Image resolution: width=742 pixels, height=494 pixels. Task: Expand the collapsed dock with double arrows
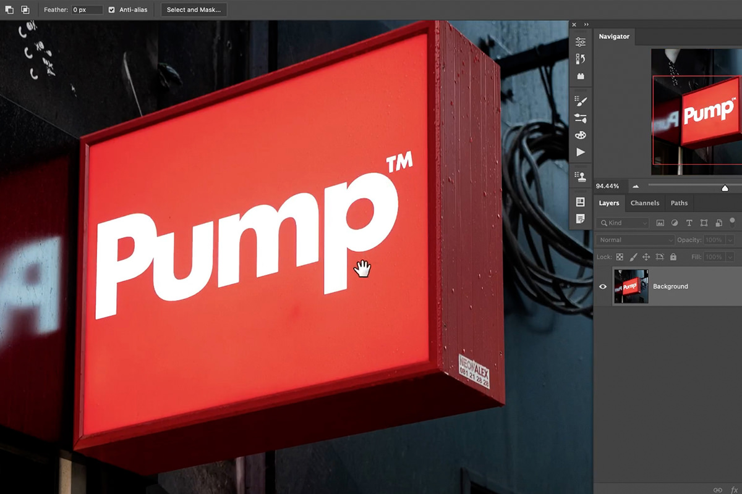coord(586,25)
